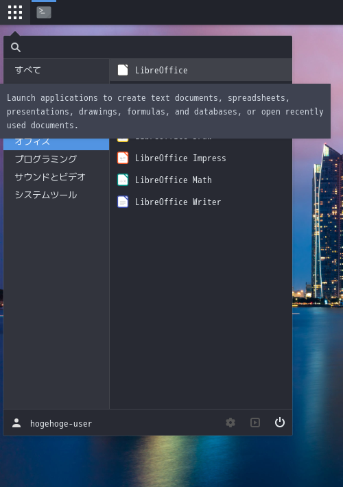Open the application grid menu button

coord(15,12)
